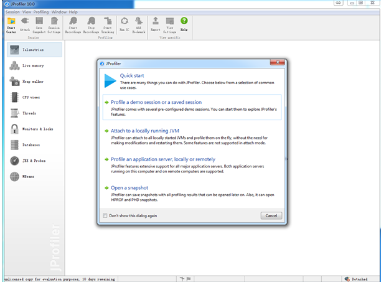
Task: Click the unlicensed copy evaluation status text
Action: (x=60, y=279)
